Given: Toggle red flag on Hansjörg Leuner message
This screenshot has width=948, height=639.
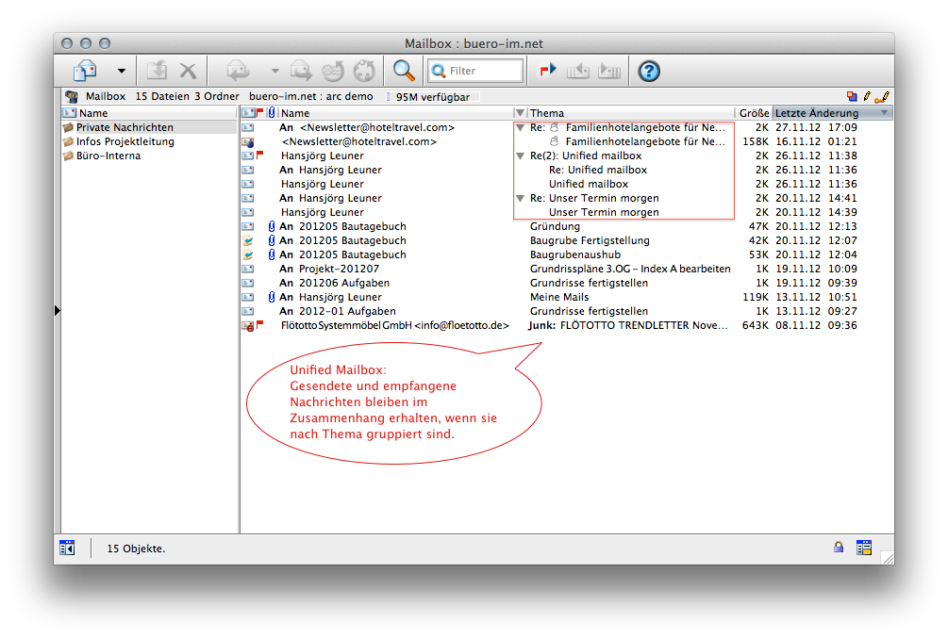Looking at the screenshot, I should tap(260, 156).
